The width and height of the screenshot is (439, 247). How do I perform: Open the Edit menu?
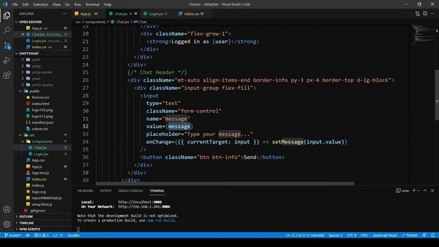point(25,5)
